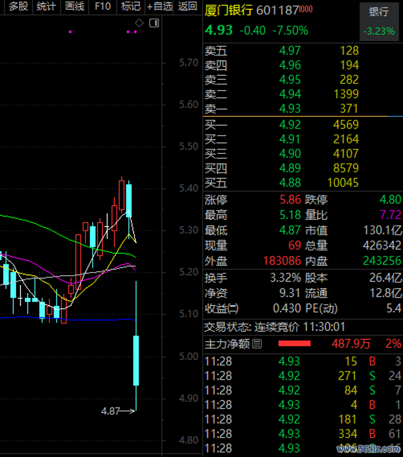Click the 换手 value 3.32%
Screen dimensions: 403x457
[x=285, y=278]
